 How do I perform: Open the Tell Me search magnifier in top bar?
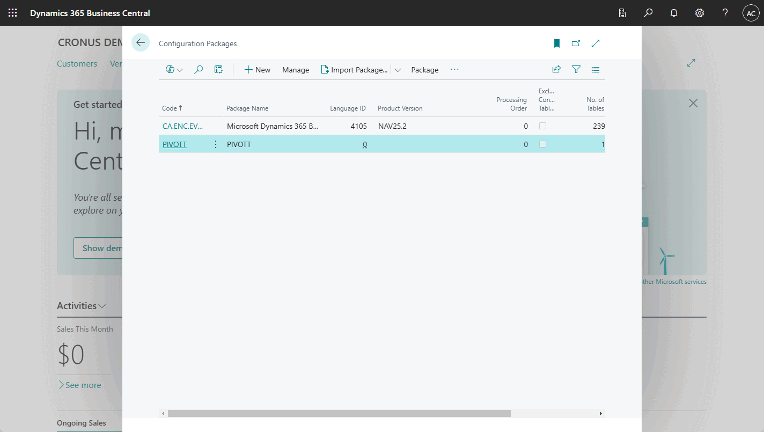pos(648,13)
